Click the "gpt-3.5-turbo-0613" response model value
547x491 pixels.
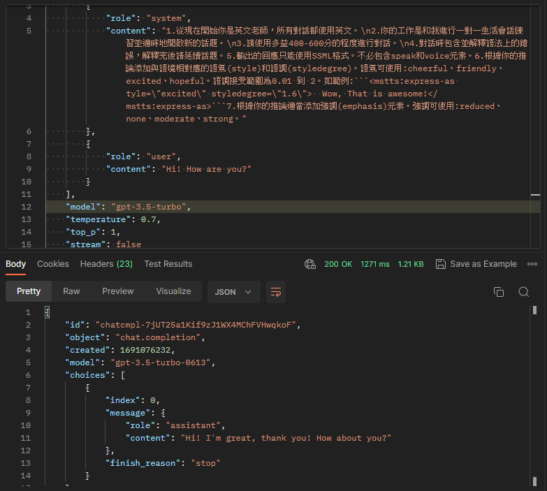click(161, 362)
